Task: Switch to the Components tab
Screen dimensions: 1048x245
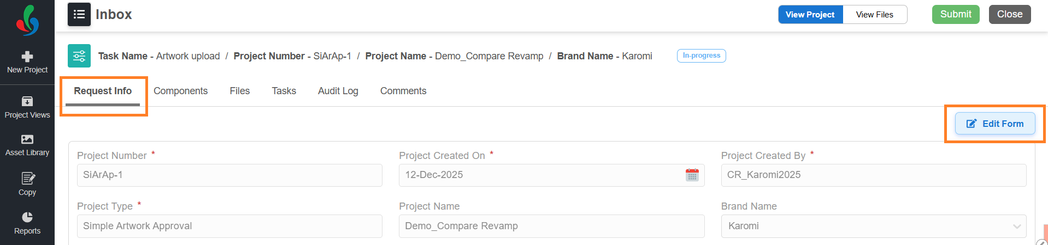Action: tap(180, 91)
